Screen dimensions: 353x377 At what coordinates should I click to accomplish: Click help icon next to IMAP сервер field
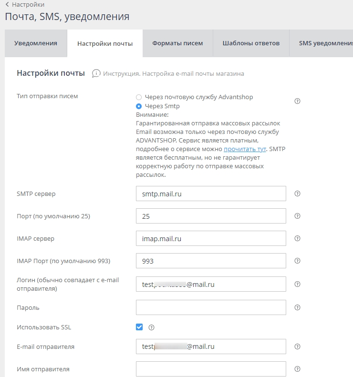click(297, 238)
